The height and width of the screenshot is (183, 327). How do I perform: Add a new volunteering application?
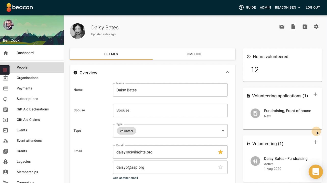click(x=315, y=94)
